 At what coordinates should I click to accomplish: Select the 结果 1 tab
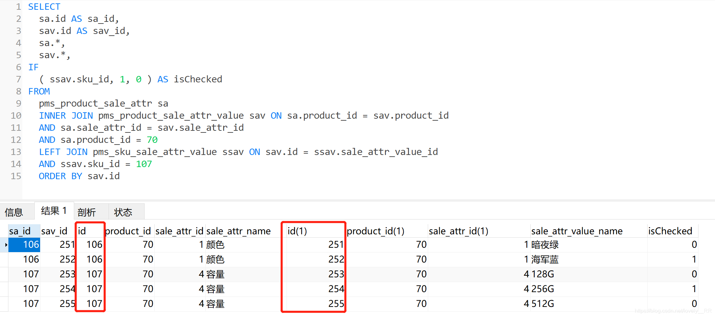(x=54, y=211)
